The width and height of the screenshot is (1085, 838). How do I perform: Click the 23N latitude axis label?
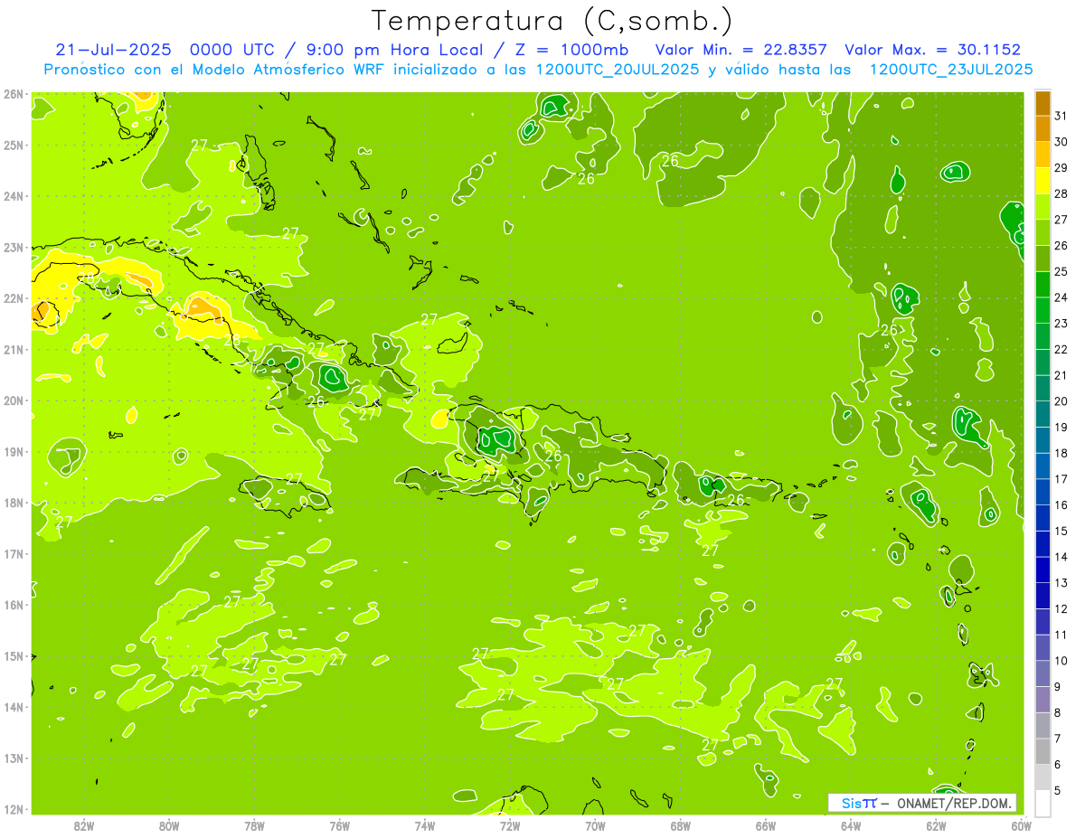14,247
